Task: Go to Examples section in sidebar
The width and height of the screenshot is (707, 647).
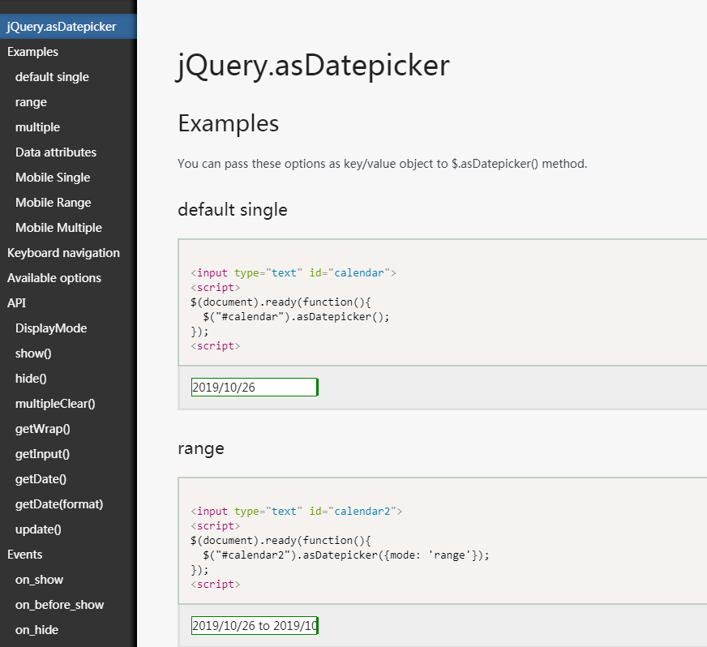Action: point(32,52)
